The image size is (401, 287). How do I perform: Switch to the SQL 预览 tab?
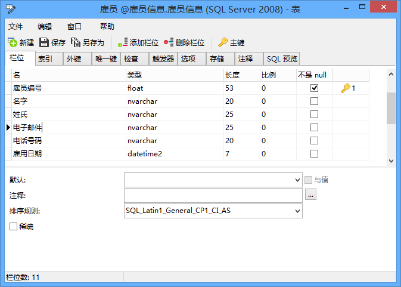pyautogui.click(x=281, y=58)
